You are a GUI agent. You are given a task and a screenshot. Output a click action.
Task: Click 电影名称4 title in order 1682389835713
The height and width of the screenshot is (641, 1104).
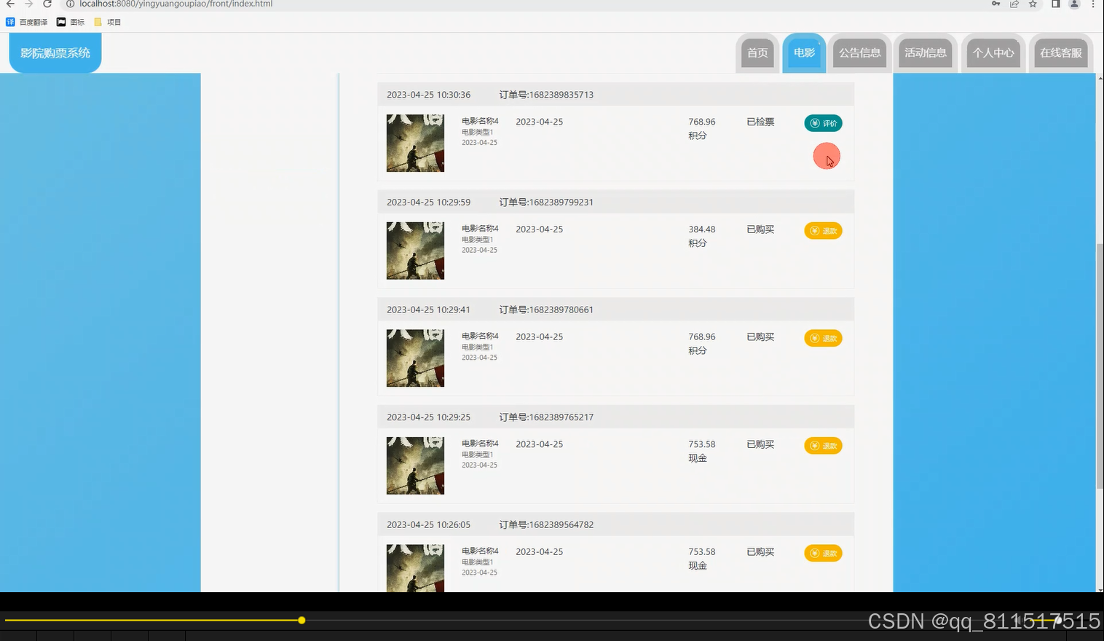click(480, 121)
